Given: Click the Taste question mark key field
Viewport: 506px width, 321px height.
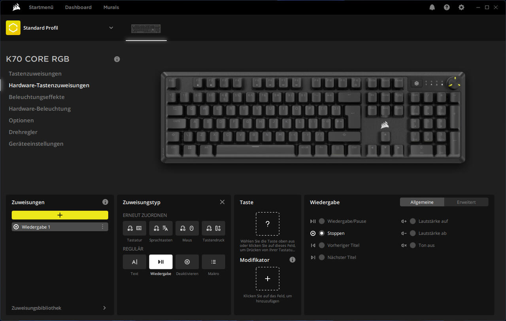Looking at the screenshot, I should point(268,224).
